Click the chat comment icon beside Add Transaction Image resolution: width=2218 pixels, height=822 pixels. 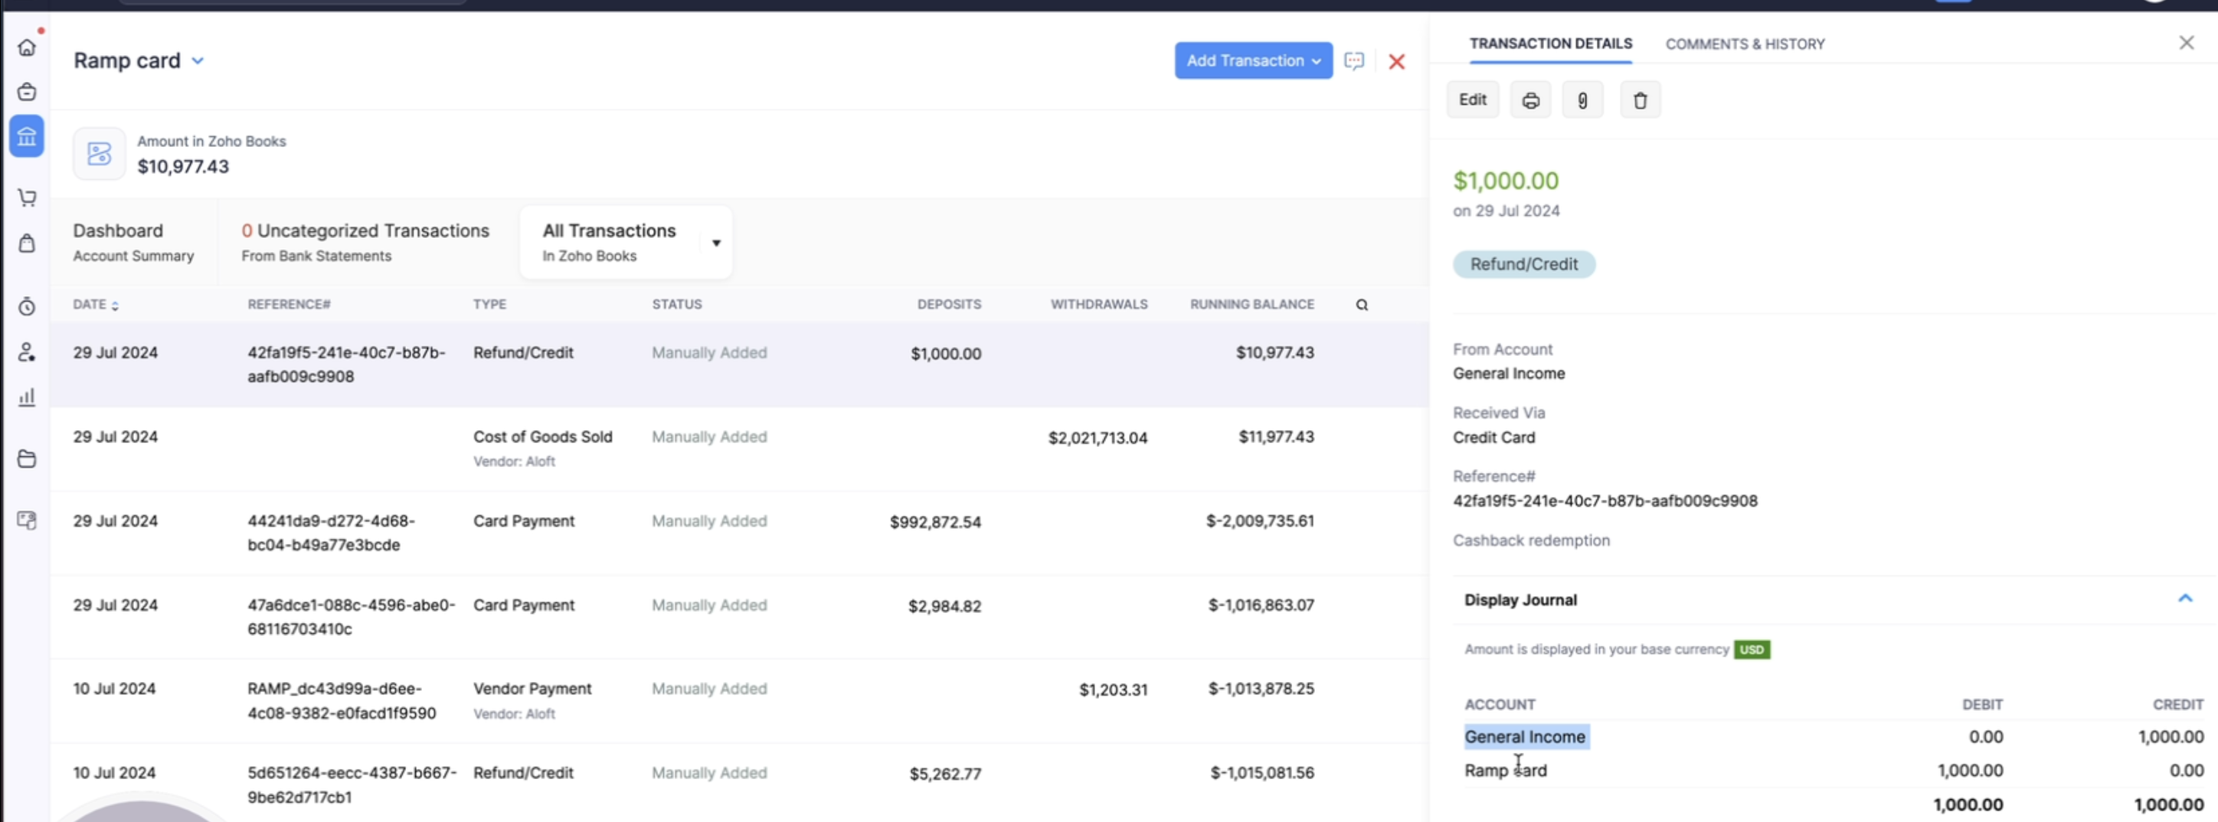click(x=1353, y=61)
